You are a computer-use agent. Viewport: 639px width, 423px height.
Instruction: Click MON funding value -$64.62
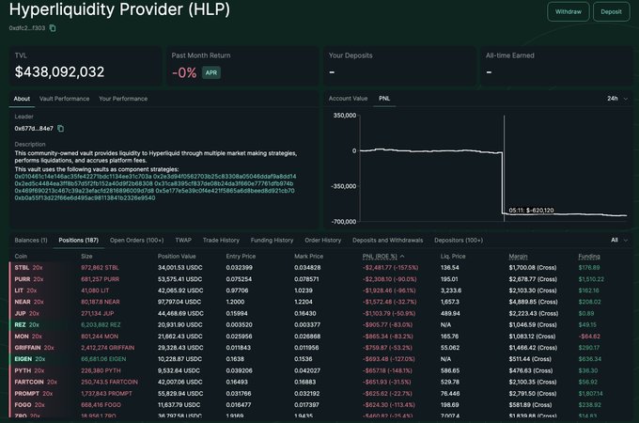click(x=589, y=337)
